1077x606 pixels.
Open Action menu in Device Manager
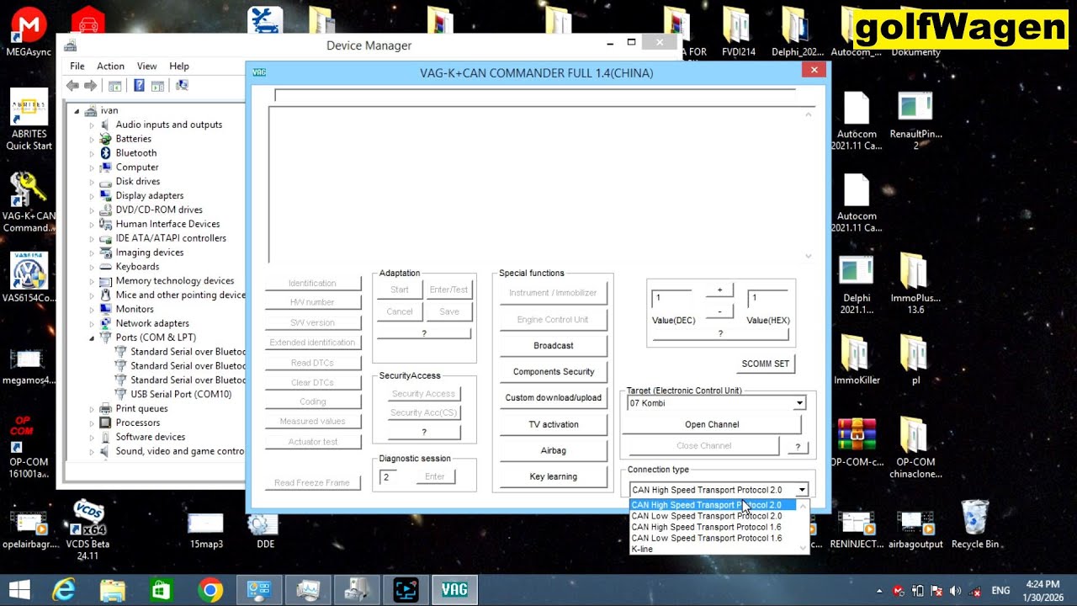pos(110,66)
